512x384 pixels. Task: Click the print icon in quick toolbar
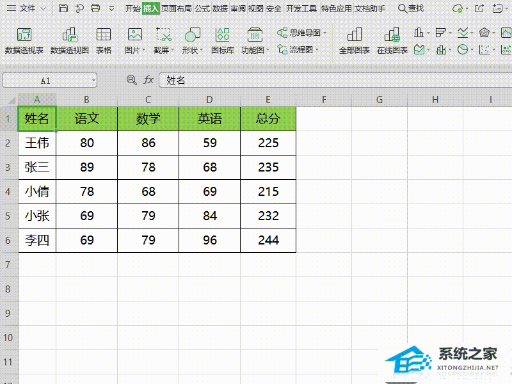[x=95, y=8]
